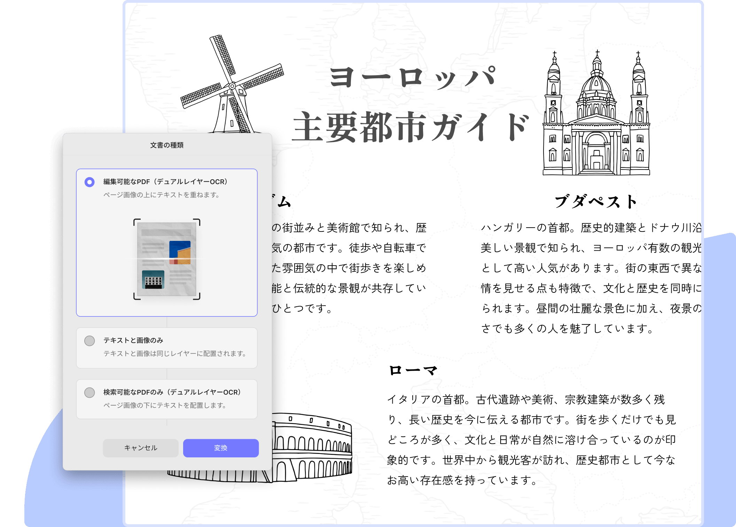Click the ブダペスト heading in the document
The image size is (736, 527).
tap(596, 202)
